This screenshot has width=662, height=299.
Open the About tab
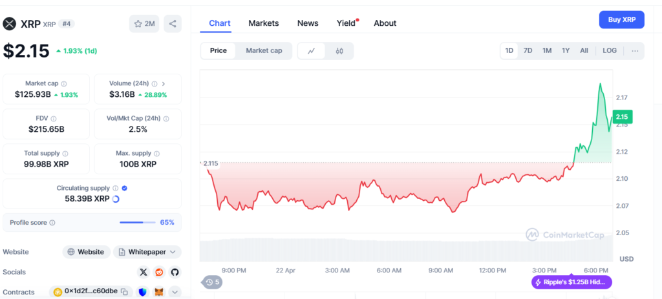pos(385,23)
